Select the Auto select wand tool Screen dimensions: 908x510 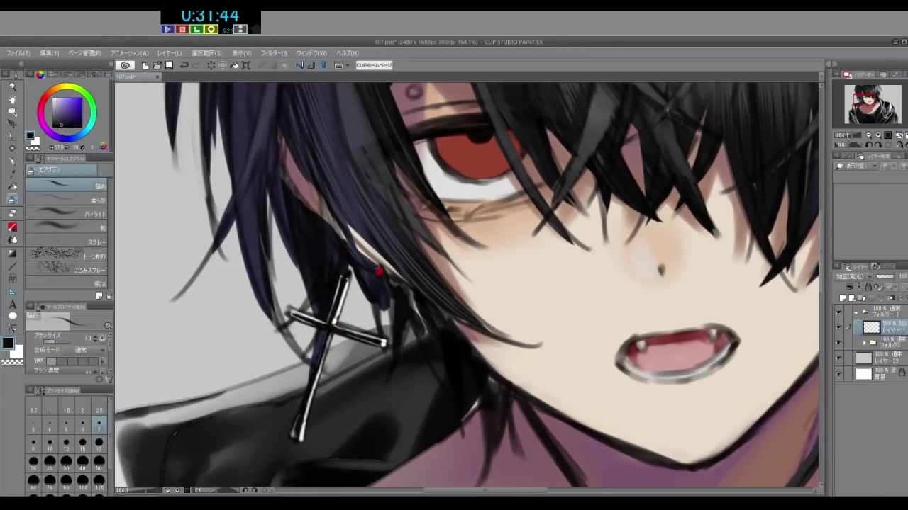(x=12, y=149)
